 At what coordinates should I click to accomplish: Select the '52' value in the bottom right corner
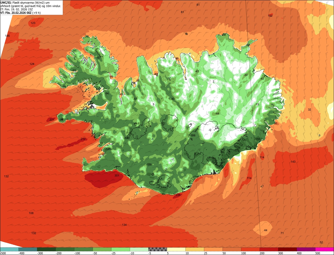321,242
